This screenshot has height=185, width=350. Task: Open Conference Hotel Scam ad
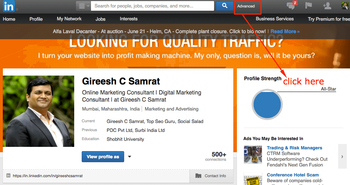pos(293,175)
